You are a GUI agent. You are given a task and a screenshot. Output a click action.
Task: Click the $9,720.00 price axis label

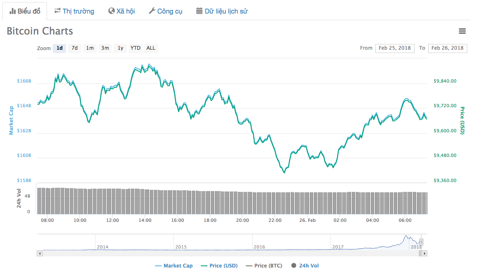pos(445,106)
